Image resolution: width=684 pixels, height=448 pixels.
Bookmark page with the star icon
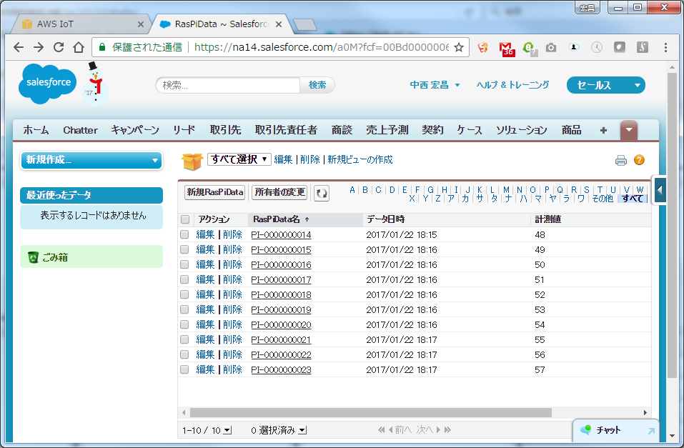point(459,47)
